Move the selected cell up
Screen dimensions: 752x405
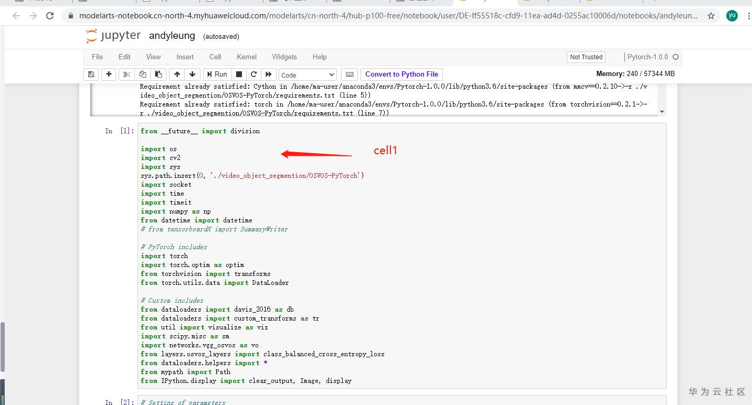pyautogui.click(x=177, y=74)
